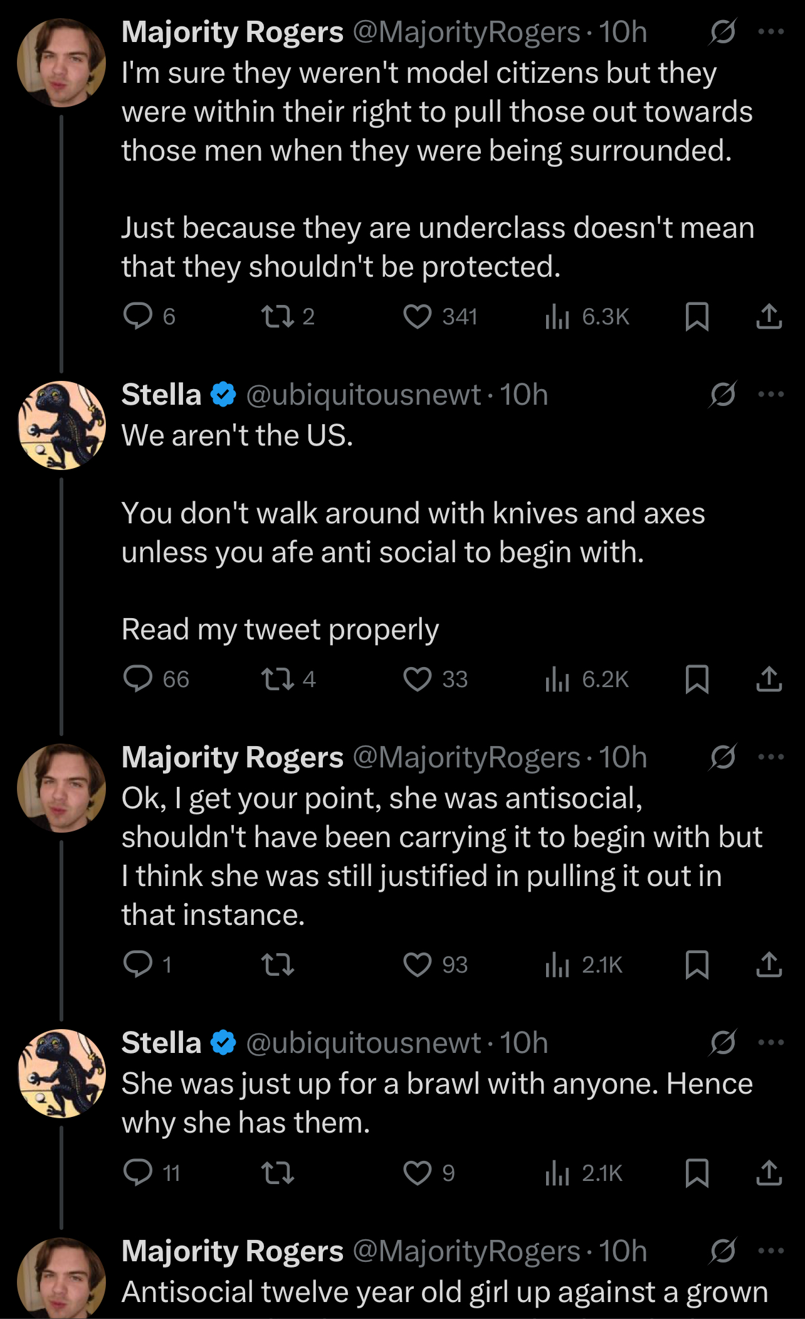Open Stella's newt avatar on brawl tweet
This screenshot has width=805, height=1319.
61,1073
